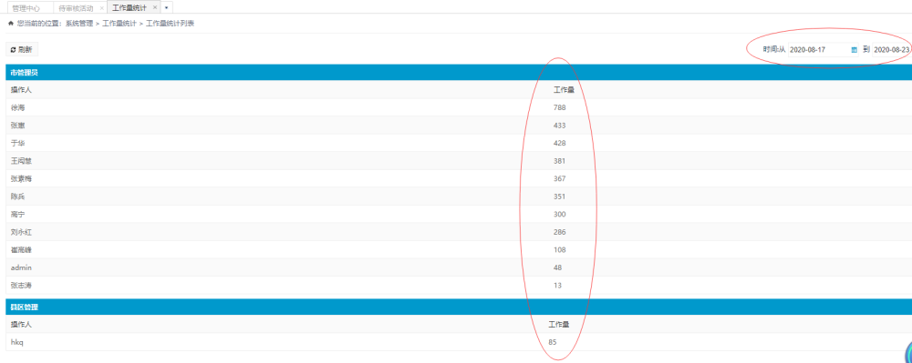Select operator 刘永红 in the list
This screenshot has height=363, width=912.
[x=21, y=232]
